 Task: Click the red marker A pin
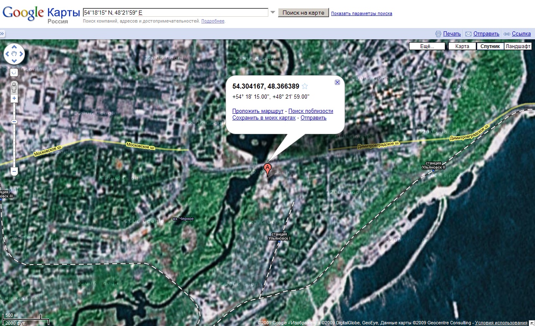click(x=267, y=169)
